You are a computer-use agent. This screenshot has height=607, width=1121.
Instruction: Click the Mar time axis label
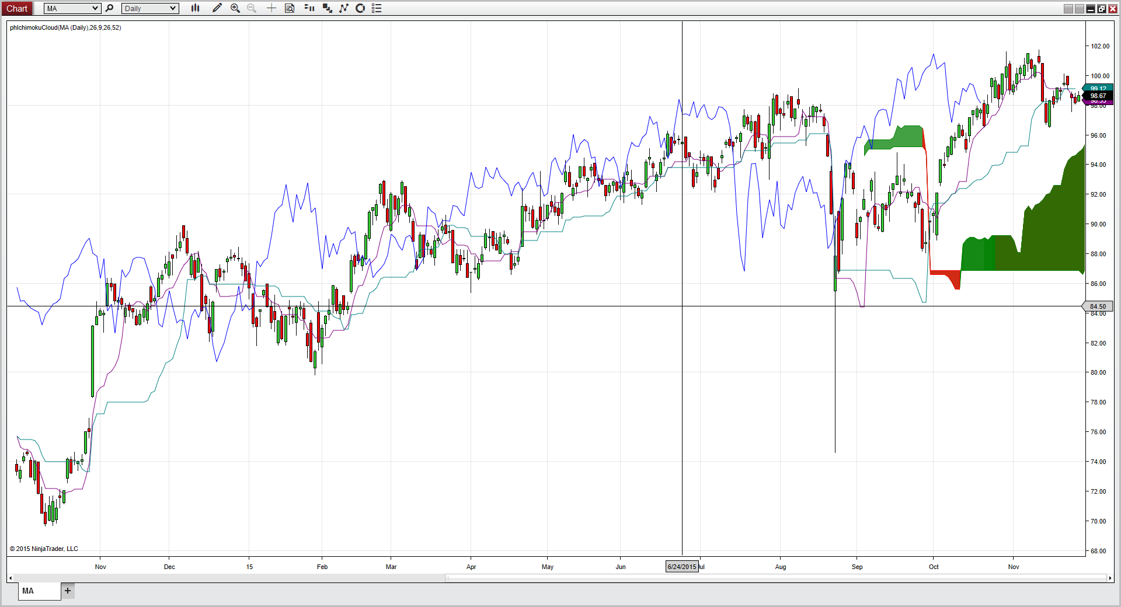pyautogui.click(x=391, y=567)
